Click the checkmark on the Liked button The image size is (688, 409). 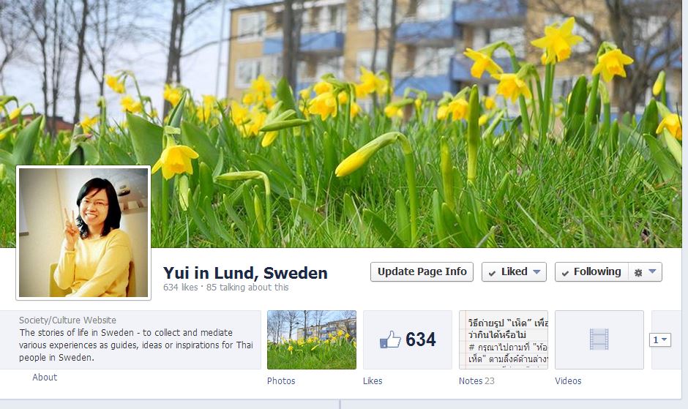(x=493, y=273)
